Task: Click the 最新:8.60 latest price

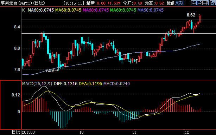Action: (96, 3)
